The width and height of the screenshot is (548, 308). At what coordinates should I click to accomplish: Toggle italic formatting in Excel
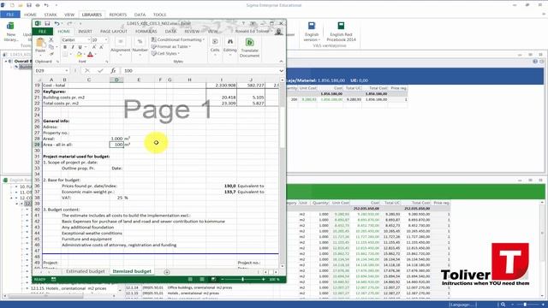pos(72,47)
